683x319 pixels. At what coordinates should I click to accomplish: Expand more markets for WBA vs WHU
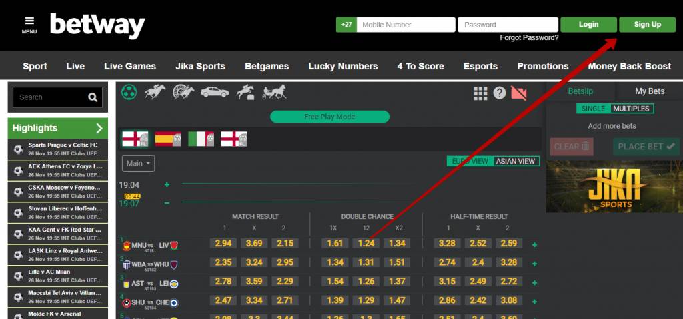534,264
